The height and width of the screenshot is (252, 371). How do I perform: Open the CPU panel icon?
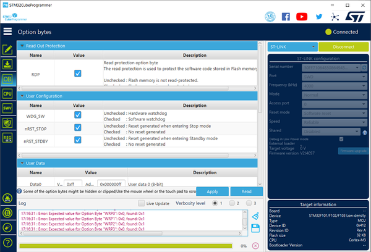(7, 94)
